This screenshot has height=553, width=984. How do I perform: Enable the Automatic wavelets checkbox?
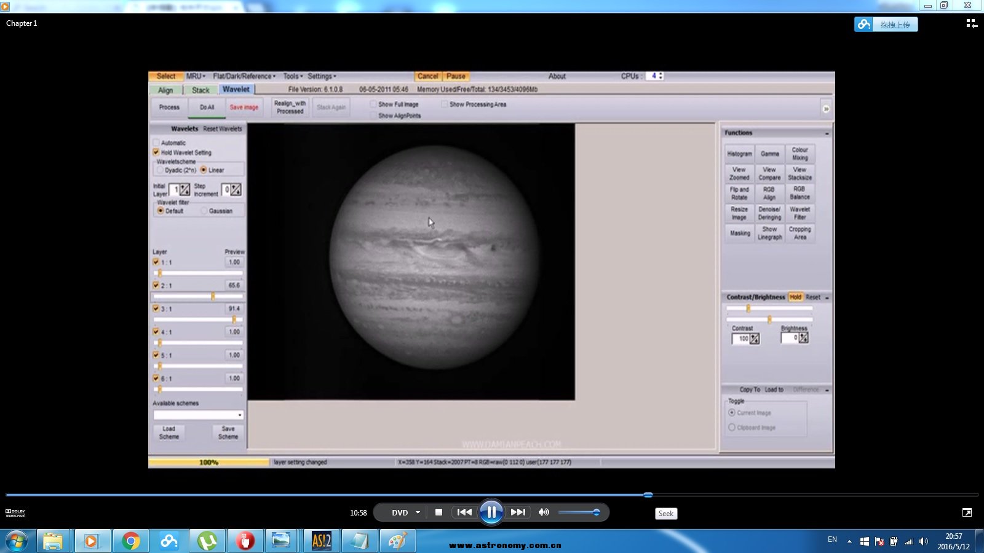[x=156, y=143]
